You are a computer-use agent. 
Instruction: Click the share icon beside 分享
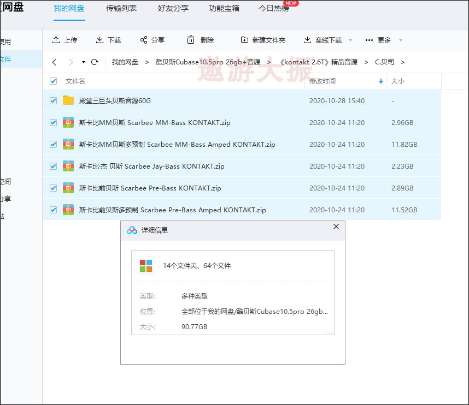(x=144, y=40)
